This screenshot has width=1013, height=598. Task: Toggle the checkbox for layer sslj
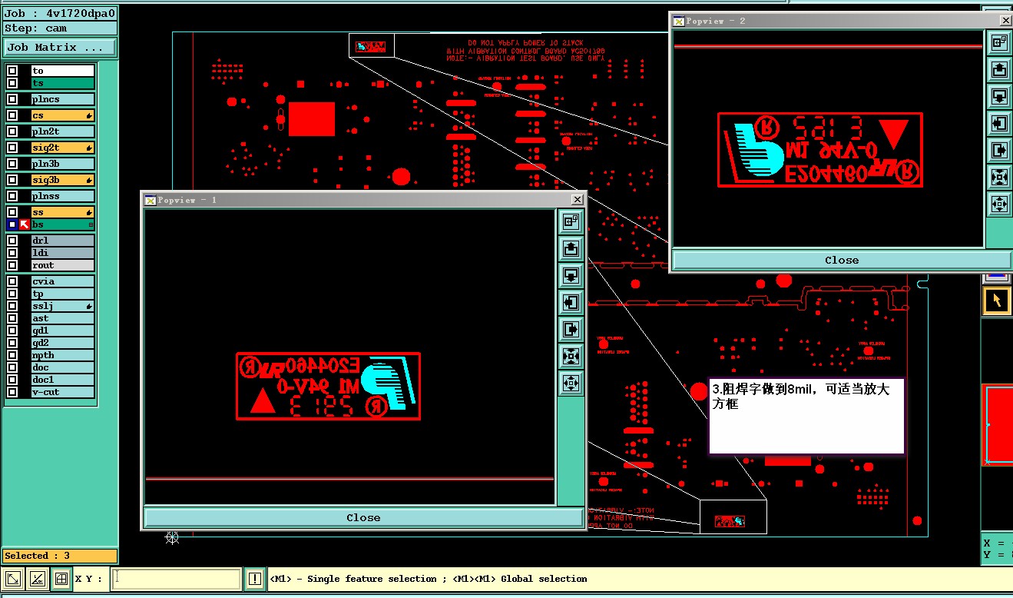point(12,306)
